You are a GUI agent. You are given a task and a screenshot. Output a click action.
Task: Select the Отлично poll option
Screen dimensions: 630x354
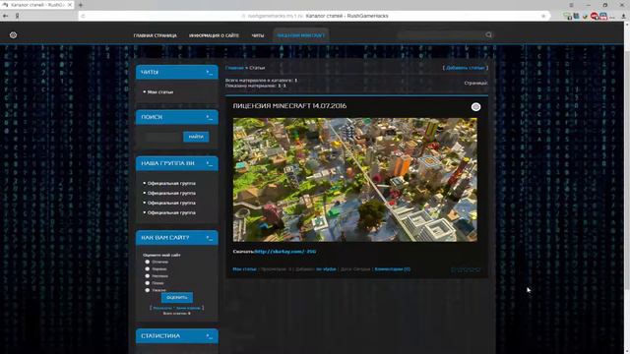pos(148,262)
